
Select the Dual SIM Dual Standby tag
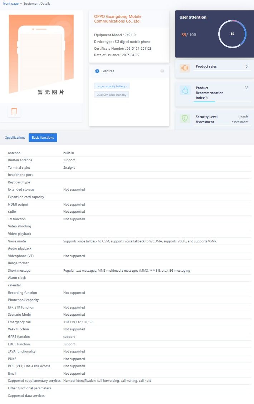tap(111, 95)
